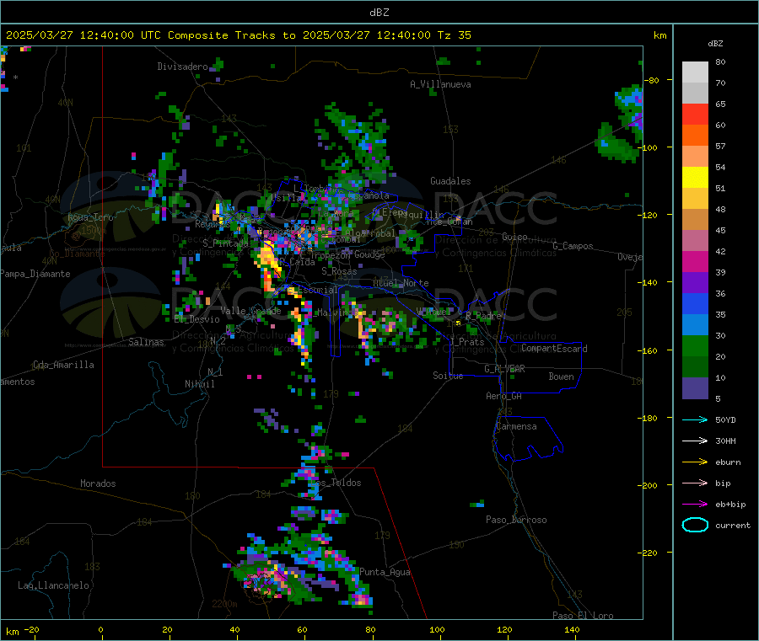The height and width of the screenshot is (641, 759).
Task: Click the 'Nihuil' map label
Action: point(200,384)
